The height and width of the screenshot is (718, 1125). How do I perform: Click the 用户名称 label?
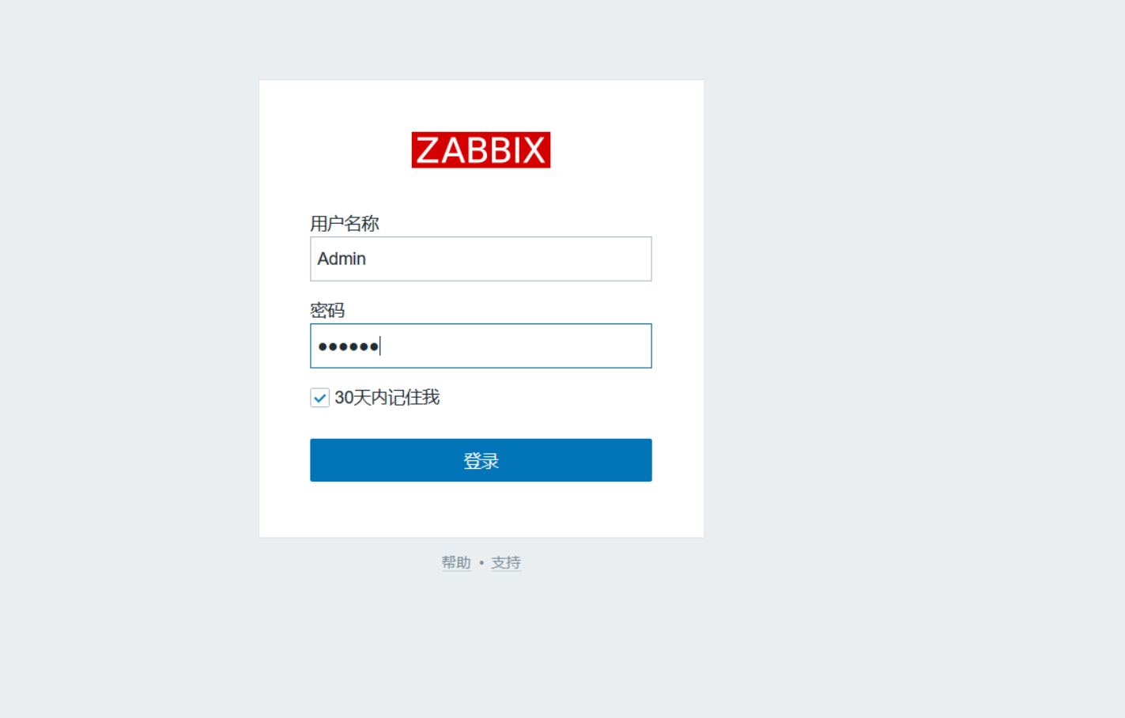(345, 224)
